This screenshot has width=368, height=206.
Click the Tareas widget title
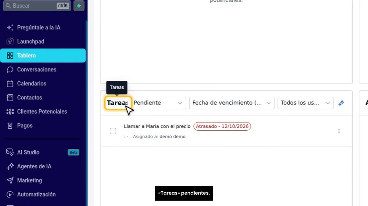[117, 103]
